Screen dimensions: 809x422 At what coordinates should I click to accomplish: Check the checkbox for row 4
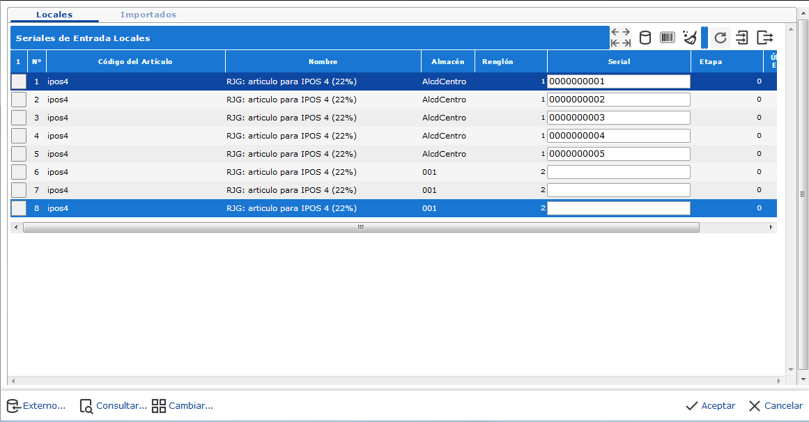tap(19, 136)
